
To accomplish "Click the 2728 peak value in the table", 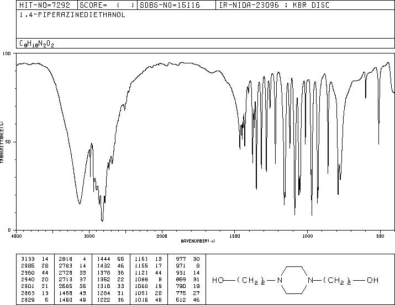I will [x=66, y=272].
